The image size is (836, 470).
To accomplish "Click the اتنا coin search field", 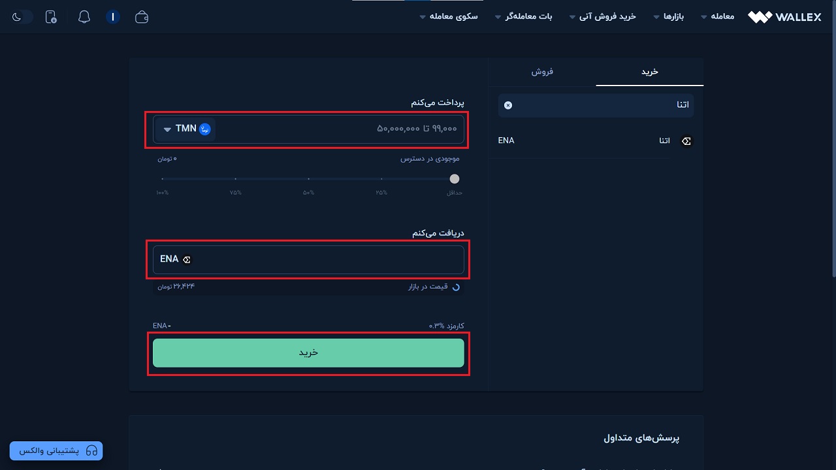I will coord(596,105).
